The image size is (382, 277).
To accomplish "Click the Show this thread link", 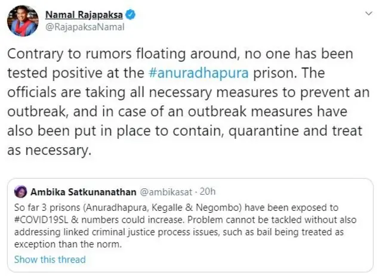I will [x=50, y=259].
